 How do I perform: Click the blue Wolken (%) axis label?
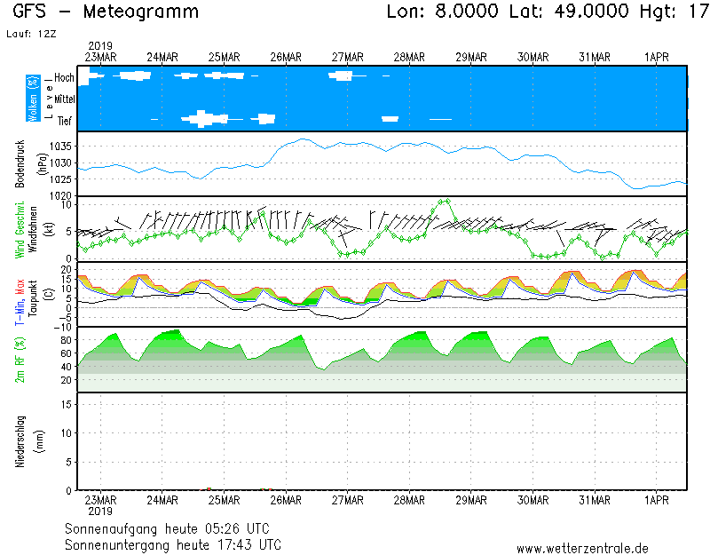[33, 99]
